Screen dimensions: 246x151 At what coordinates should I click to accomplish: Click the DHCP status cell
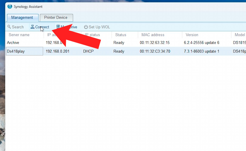click(x=88, y=51)
